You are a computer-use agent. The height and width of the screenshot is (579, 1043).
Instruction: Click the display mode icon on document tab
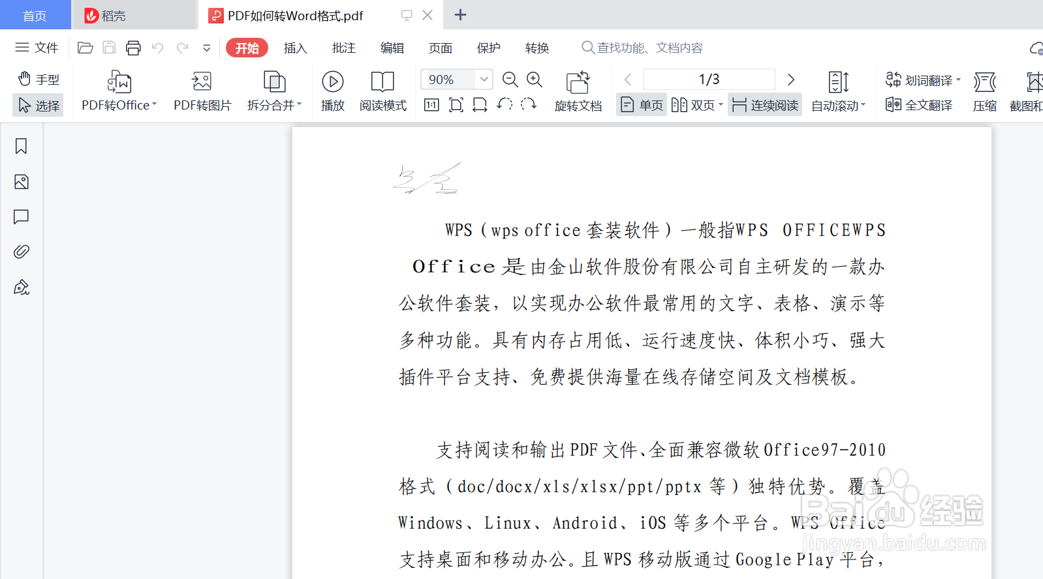[x=407, y=15]
